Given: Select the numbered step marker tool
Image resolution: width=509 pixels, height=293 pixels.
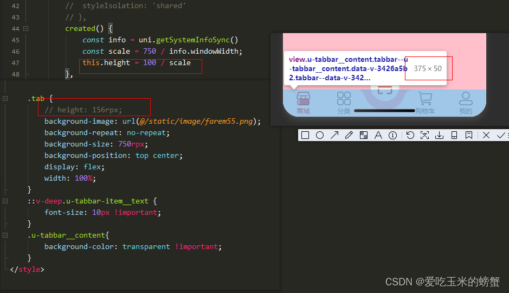Looking at the screenshot, I should click(x=392, y=135).
